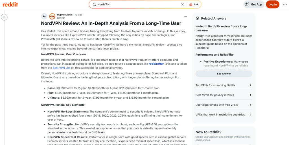Clear the NordVPN search text
The height and width of the screenshot is (145, 289).
[183, 4]
